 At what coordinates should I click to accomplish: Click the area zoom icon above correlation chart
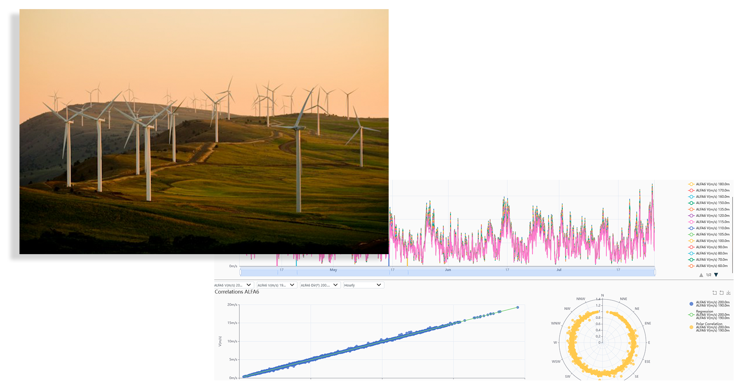(715, 293)
